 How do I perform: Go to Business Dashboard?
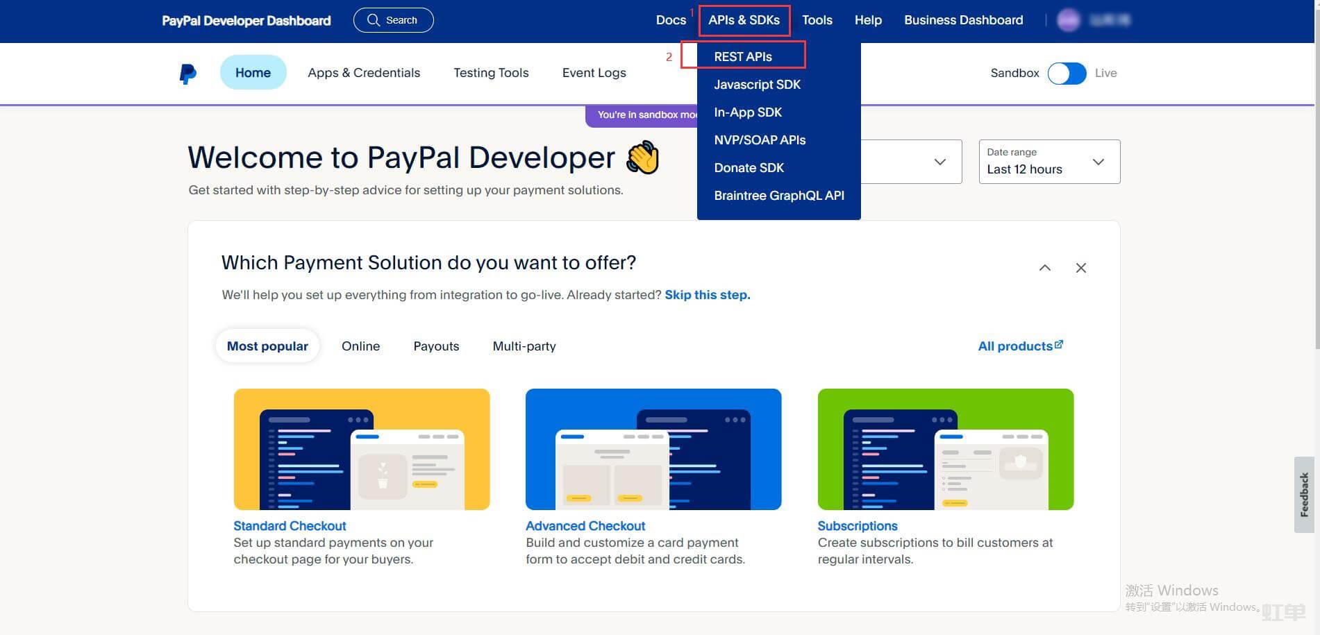click(x=964, y=20)
